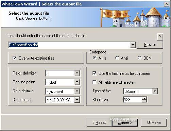Screen dimensions: 171x131
Task: Click the 'Click 'Browse' button' hint text
Action: click(x=33, y=18)
